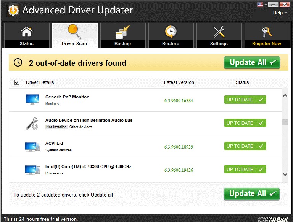The height and width of the screenshot is (222, 293).
Task: Select the Register Now tab
Action: (266, 35)
